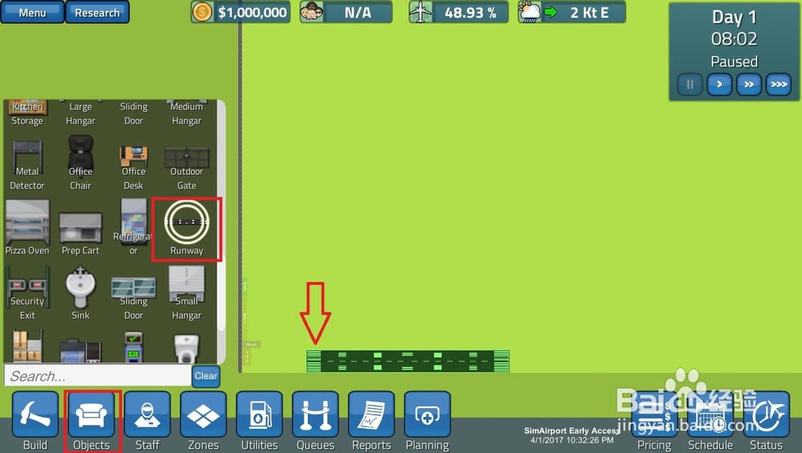Open the Staff panel

coord(147,417)
